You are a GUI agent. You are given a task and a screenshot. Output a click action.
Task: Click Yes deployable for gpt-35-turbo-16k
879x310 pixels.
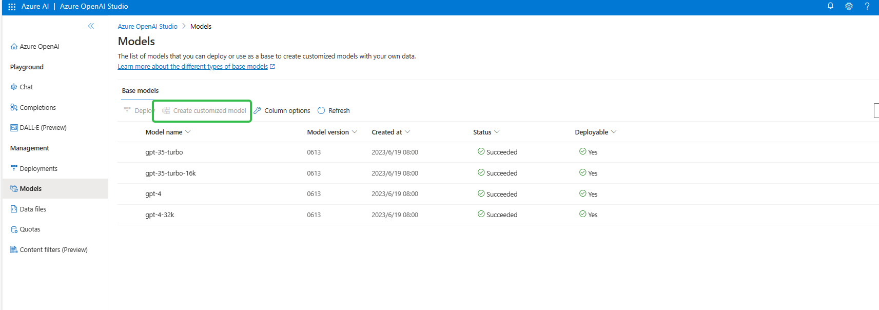588,173
